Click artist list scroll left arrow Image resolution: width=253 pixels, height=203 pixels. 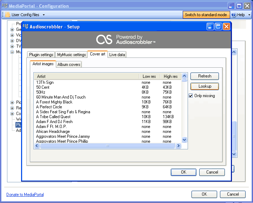pyautogui.click(x=37, y=146)
